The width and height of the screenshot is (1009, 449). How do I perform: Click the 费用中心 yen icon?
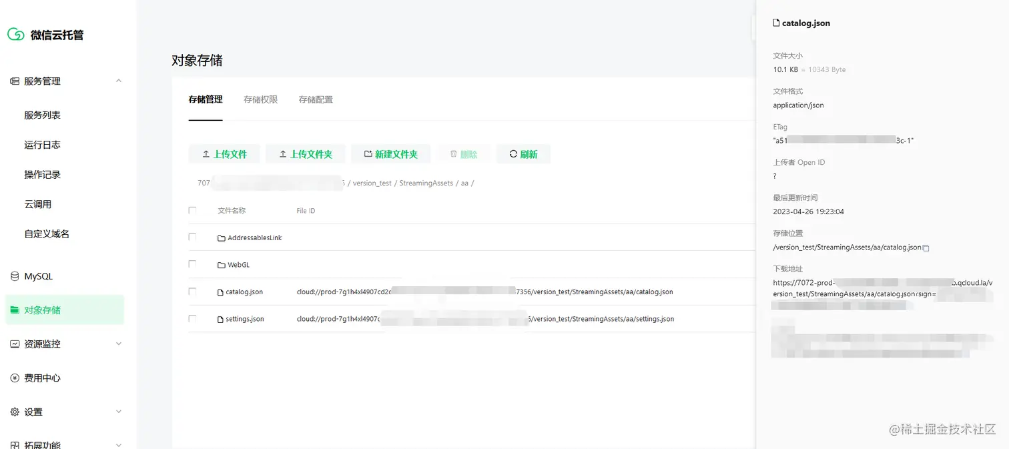(x=15, y=378)
